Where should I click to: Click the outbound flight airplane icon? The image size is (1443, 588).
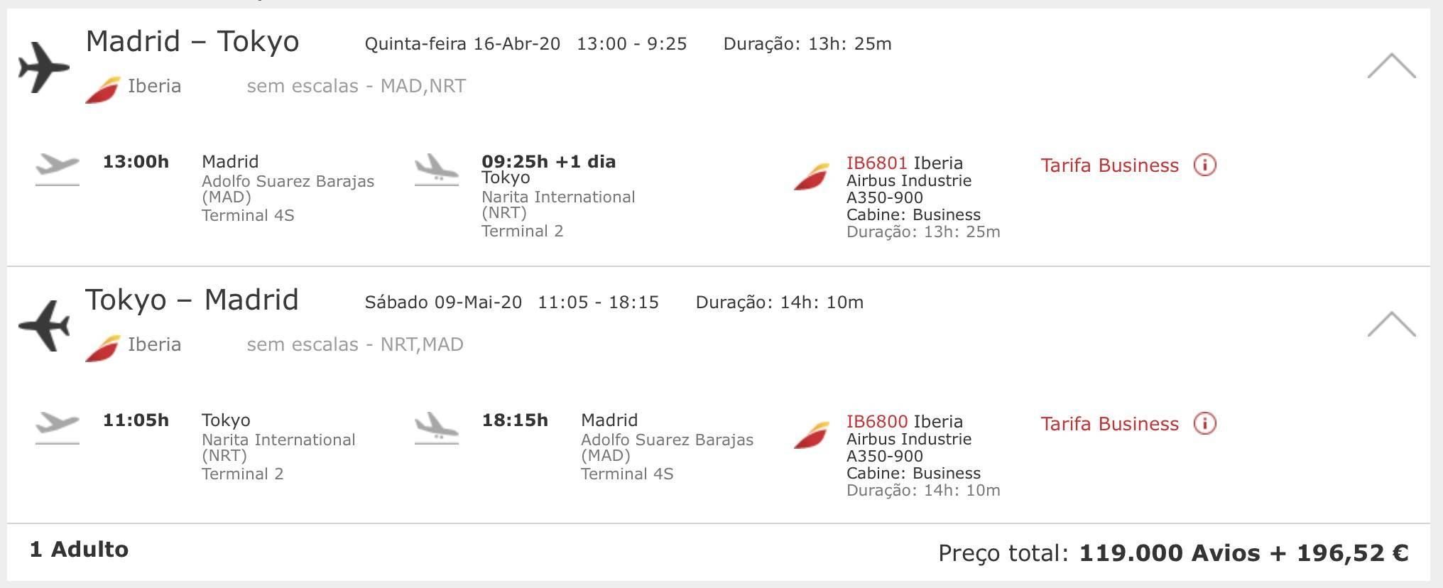pyautogui.click(x=44, y=67)
